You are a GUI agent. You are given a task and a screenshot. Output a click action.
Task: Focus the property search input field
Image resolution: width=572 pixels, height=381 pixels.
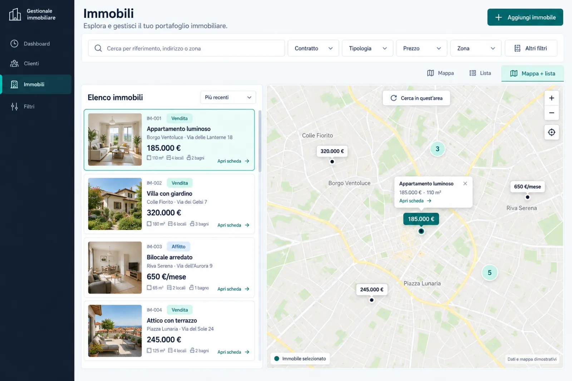[x=186, y=48]
